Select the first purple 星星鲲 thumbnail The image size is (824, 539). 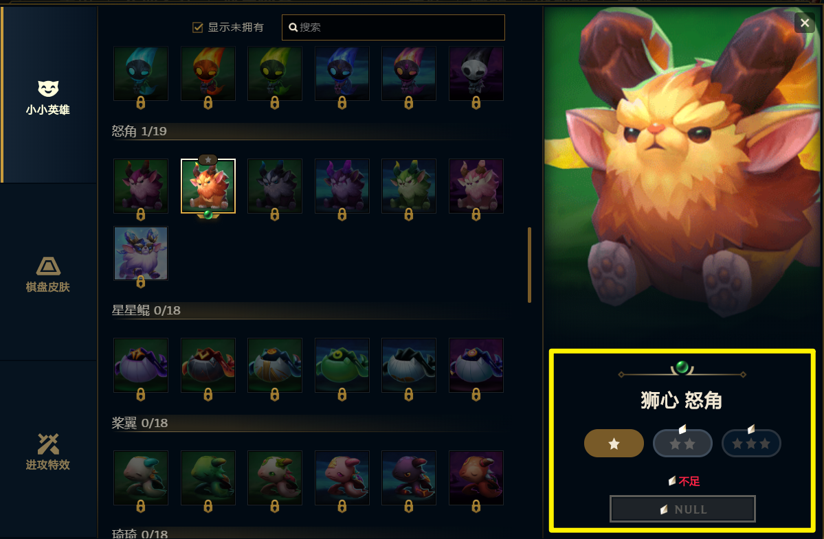click(x=141, y=365)
